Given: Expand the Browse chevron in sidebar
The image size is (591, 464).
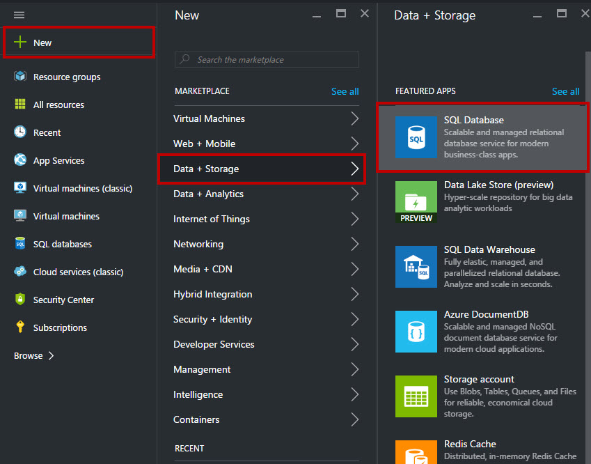Looking at the screenshot, I should click(x=52, y=356).
